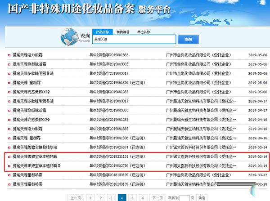Open 曼瑜天雅活力眼霜 dated 2019-04-16
270x201 pixels.
pyautogui.click(x=27, y=129)
